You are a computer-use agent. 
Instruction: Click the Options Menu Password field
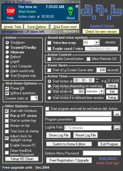[x=102, y=153]
